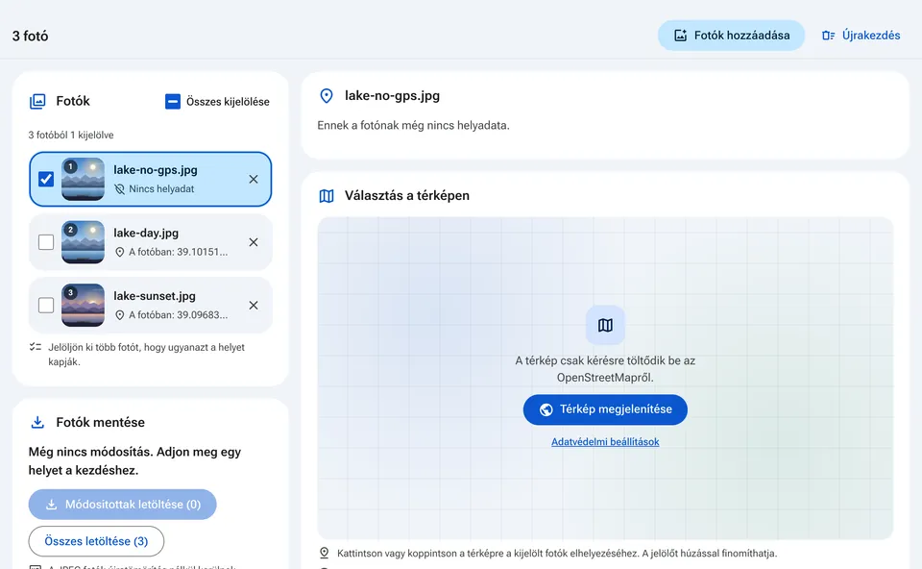Click Újrakezdés to start over

point(861,36)
